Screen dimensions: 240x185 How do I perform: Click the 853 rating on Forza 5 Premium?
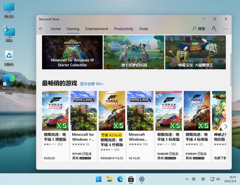60,144
